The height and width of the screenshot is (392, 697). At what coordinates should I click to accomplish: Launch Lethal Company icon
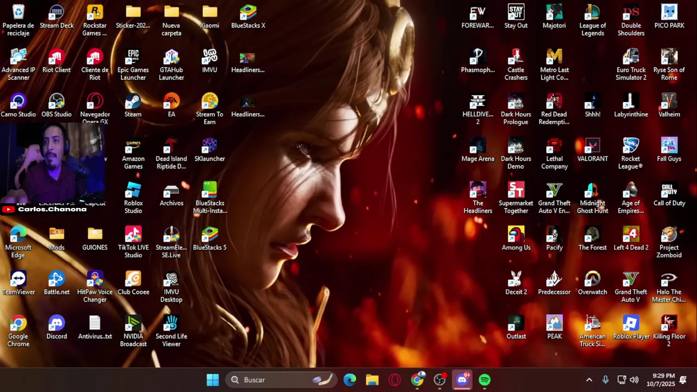pyautogui.click(x=554, y=154)
